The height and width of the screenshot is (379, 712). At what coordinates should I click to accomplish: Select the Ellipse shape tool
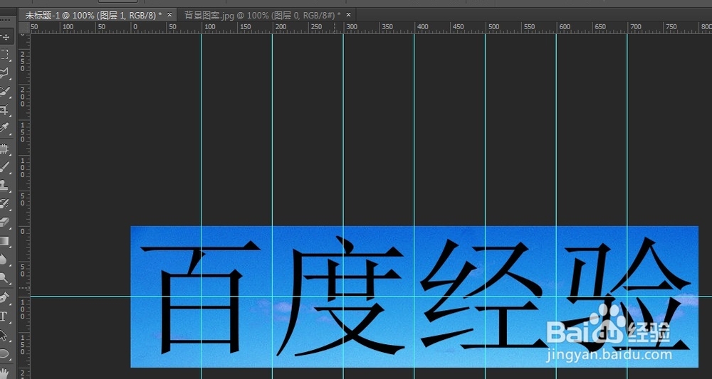coord(4,353)
